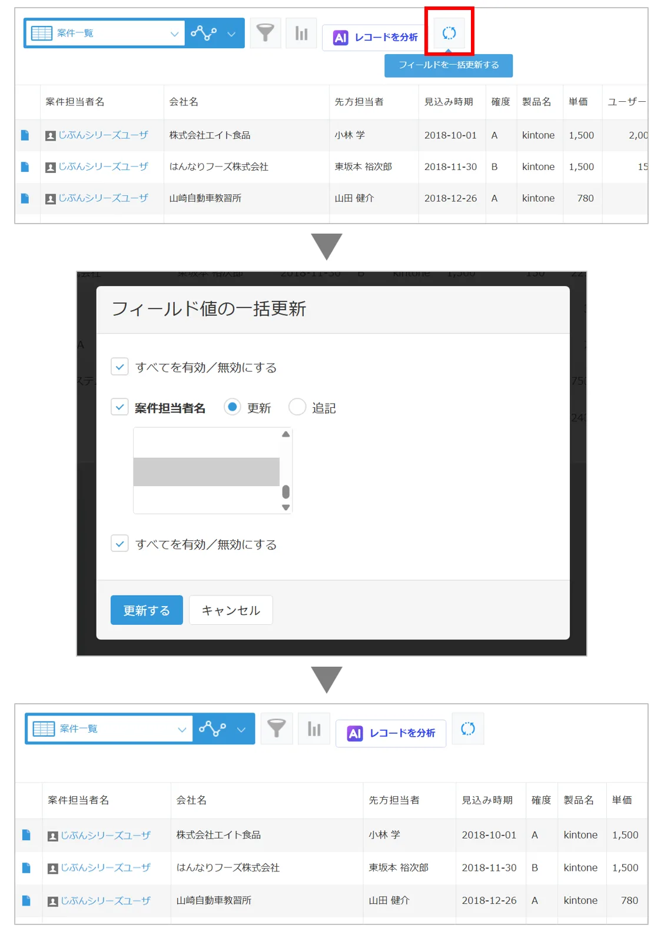Toggle the lower すべてを有効／無効にする checkbox
The image size is (664, 945).
click(119, 543)
